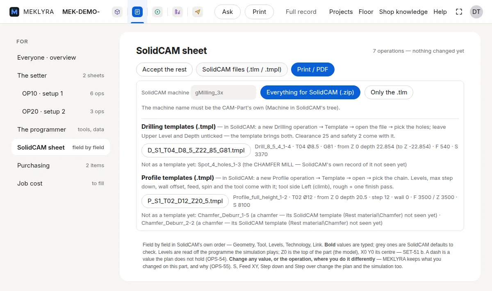Click the MEKLYRA logo icon
The width and height of the screenshot is (492, 291).
(x=14, y=12)
